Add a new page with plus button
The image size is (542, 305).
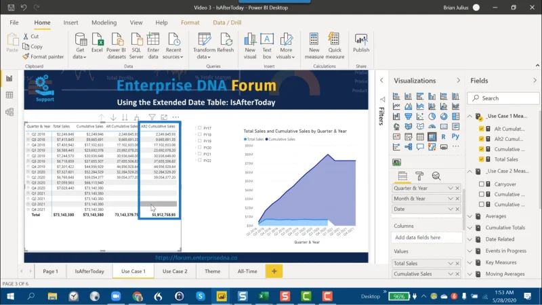(274, 272)
